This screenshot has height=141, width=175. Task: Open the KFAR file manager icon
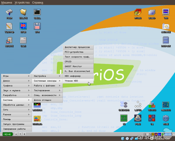pos(23,27)
